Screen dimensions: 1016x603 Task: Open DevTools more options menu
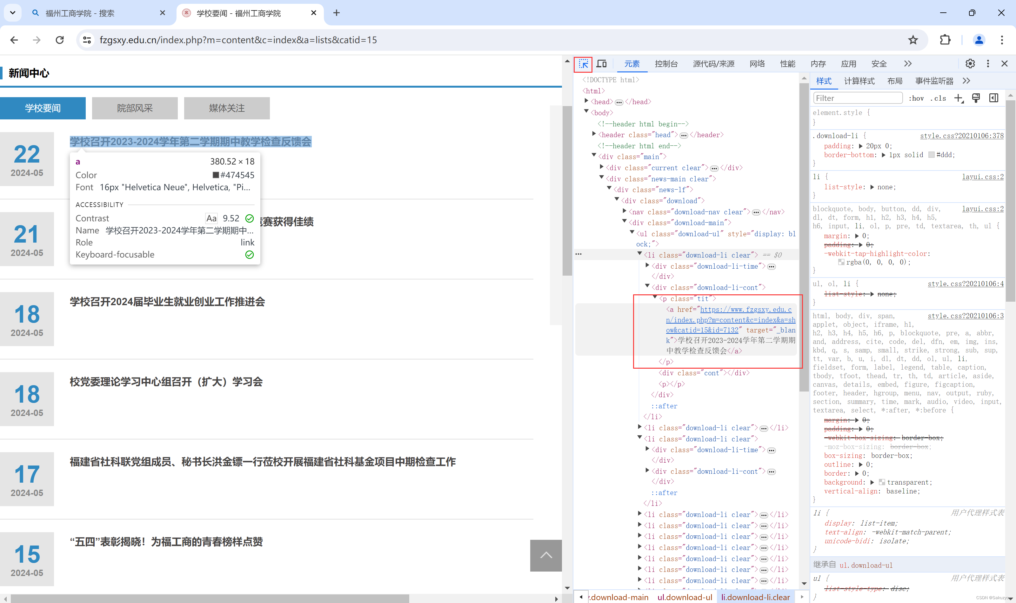(x=988, y=64)
